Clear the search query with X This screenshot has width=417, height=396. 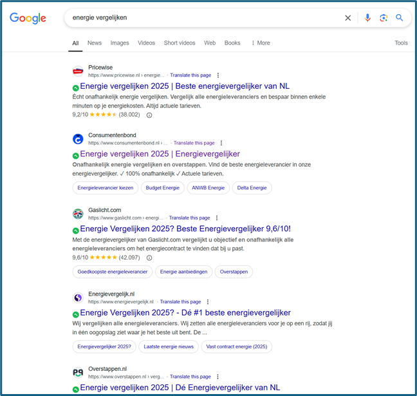coord(347,18)
